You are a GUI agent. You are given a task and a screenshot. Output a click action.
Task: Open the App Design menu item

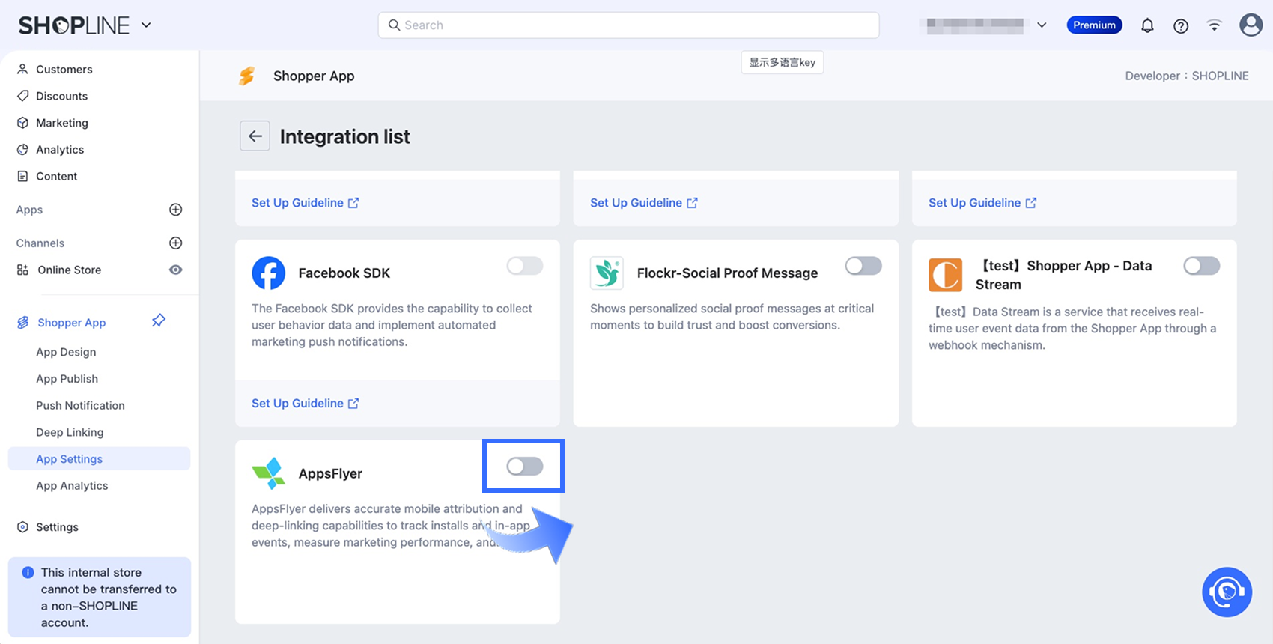click(x=66, y=352)
